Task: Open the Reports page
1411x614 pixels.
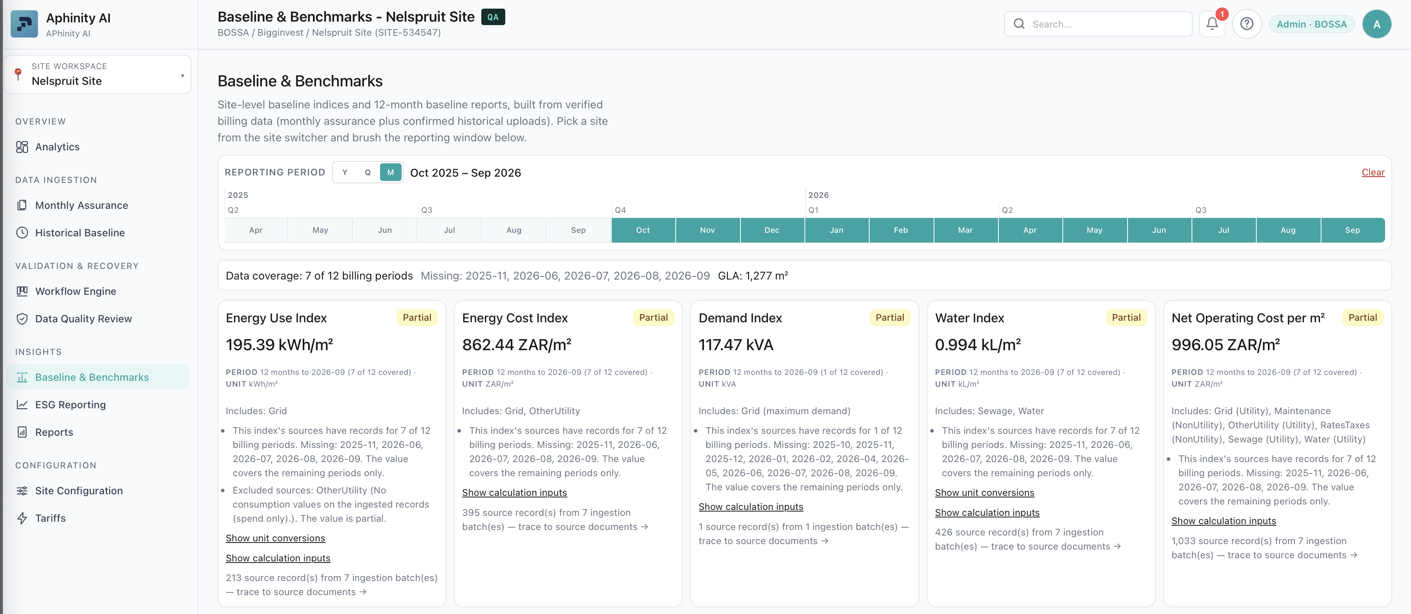Action: pyautogui.click(x=97, y=432)
